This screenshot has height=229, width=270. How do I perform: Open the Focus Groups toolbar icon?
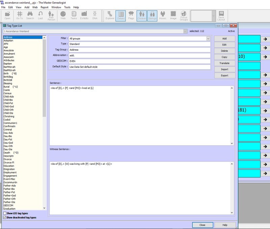[x=184, y=16]
